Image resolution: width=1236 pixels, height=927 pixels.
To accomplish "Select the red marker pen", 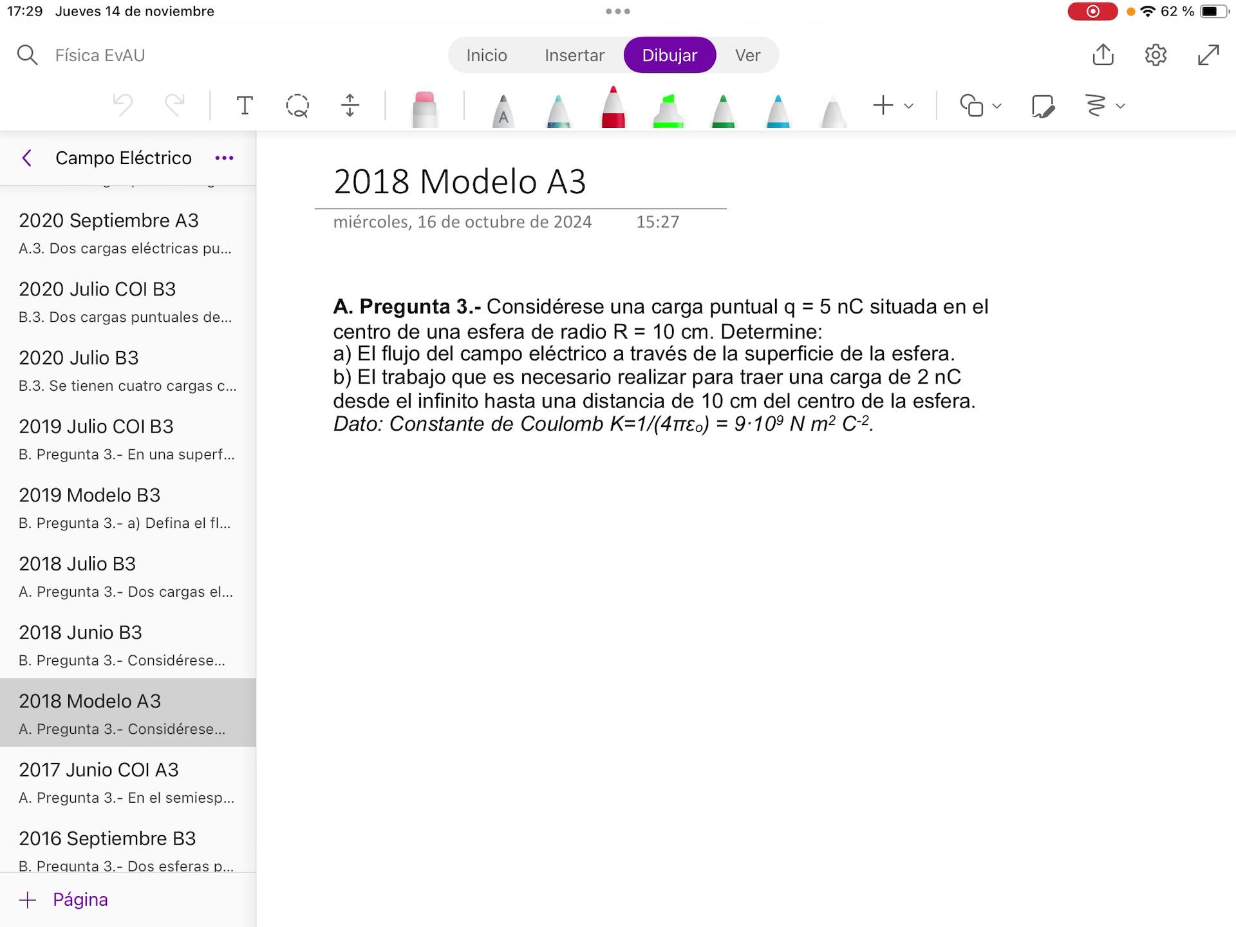I will 613,108.
